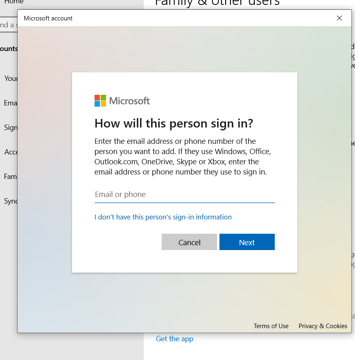The width and height of the screenshot is (355, 360).
Task: Click the "Microsoft account" dialog title text
Action: [48, 18]
